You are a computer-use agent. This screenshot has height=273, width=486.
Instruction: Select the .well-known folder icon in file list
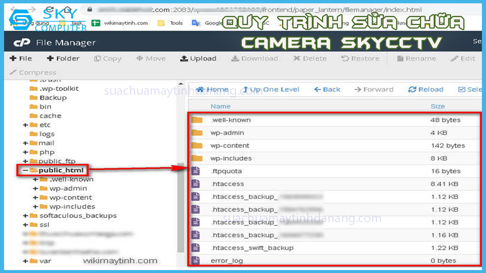coord(197,120)
